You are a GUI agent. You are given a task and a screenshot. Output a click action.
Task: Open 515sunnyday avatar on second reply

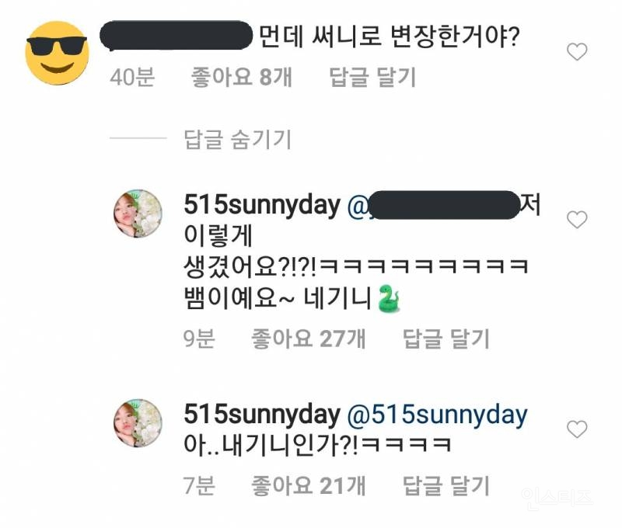(138, 423)
